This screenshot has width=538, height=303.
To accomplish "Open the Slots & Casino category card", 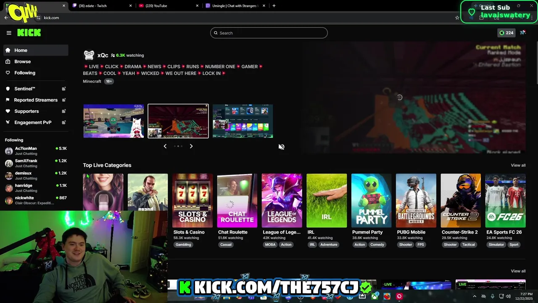I will coord(193,201).
